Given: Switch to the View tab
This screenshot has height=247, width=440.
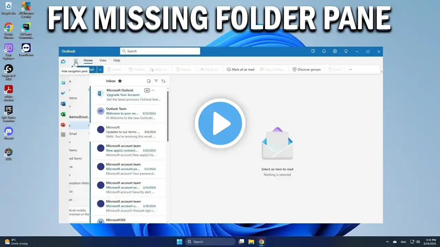Looking at the screenshot, I should [103, 60].
